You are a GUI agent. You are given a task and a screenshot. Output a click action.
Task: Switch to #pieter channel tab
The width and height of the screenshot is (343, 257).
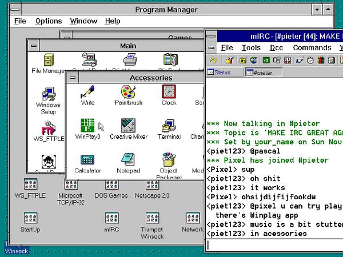[x=264, y=72]
